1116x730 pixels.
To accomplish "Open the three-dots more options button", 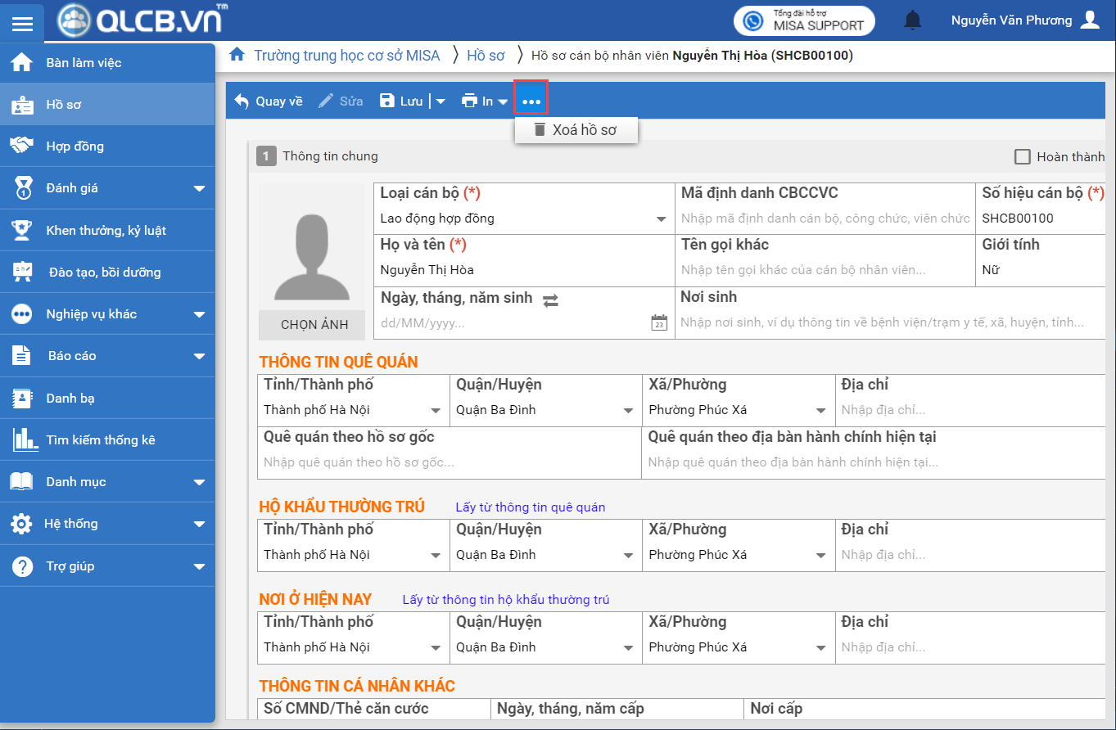I will point(531,101).
